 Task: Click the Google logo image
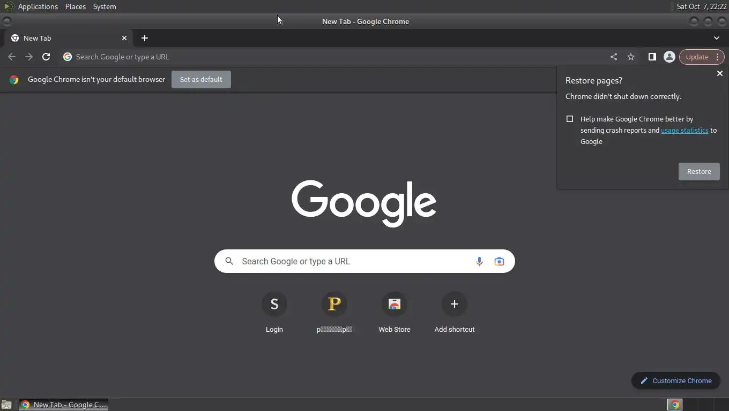point(364,203)
